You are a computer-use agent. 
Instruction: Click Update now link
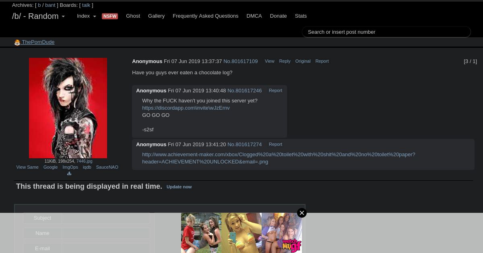click(179, 187)
